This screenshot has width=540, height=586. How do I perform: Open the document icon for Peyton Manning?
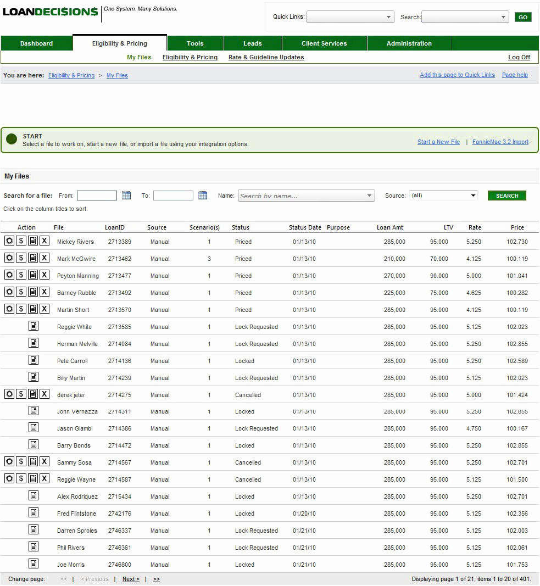[33, 275]
